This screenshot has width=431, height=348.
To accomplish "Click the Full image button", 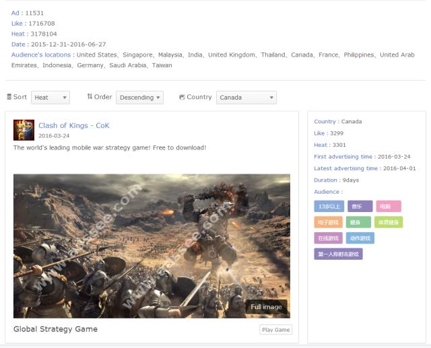I will point(266,307).
